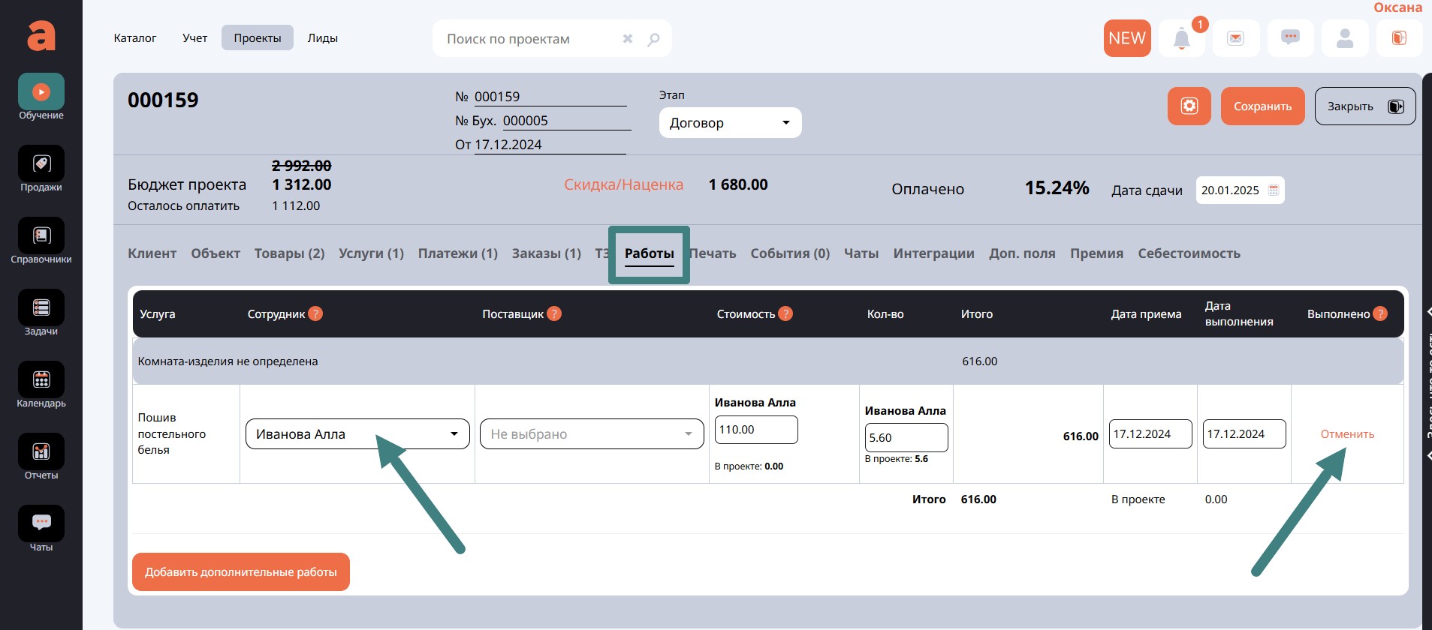Open the Поставщик dropdown Не выбрано

[x=592, y=434]
